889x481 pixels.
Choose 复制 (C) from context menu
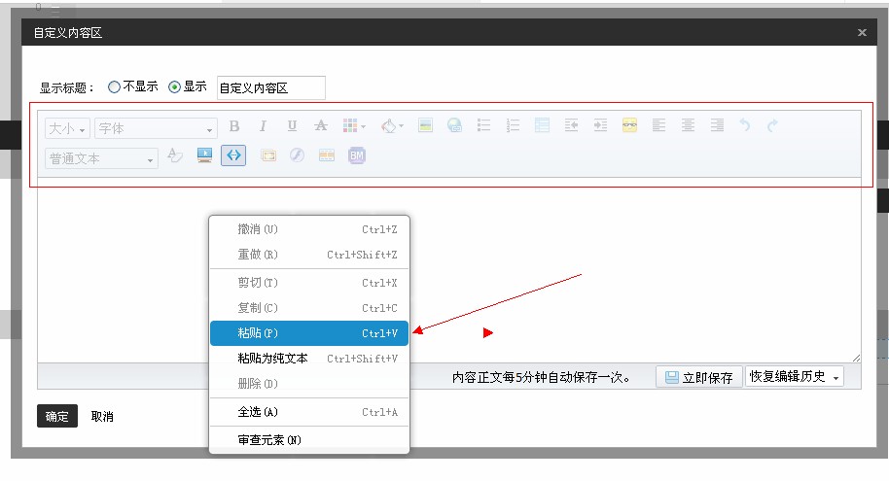coord(309,308)
